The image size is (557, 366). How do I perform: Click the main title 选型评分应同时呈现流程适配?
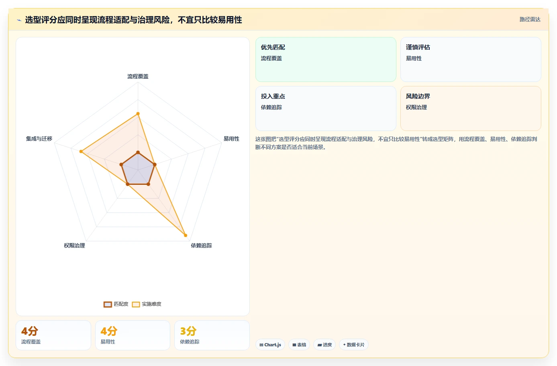[133, 20]
